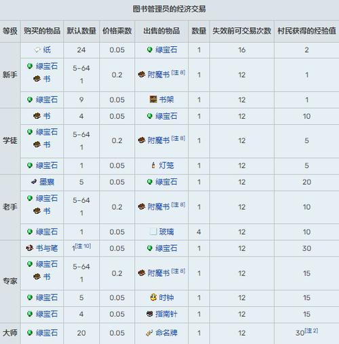Viewport: 339px width, 344px height.
Task: Click the emerald icon in the 时钟 trade row
Action: point(30,297)
